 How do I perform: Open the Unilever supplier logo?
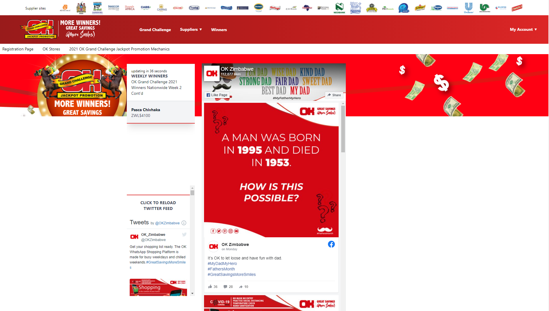click(469, 8)
